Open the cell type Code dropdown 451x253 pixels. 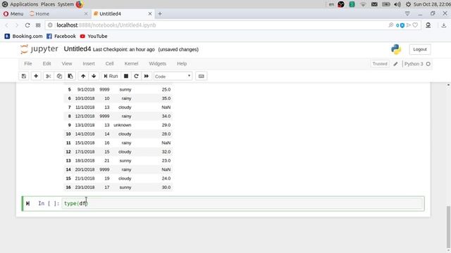tap(173, 77)
